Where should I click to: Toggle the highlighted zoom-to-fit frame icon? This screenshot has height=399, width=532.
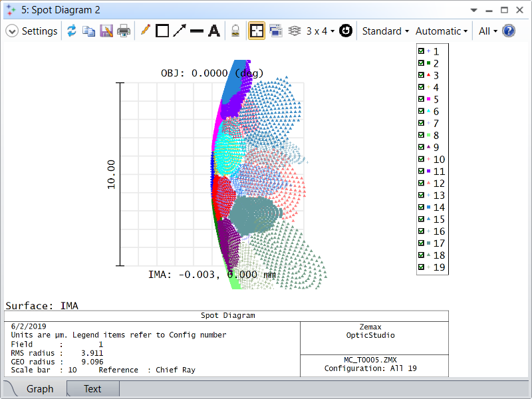(257, 31)
